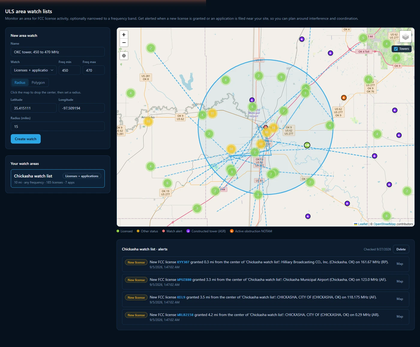Screen dimensions: 420x347
Task: Click the yellow cluster at Anadarko
Action: pos(148,121)
